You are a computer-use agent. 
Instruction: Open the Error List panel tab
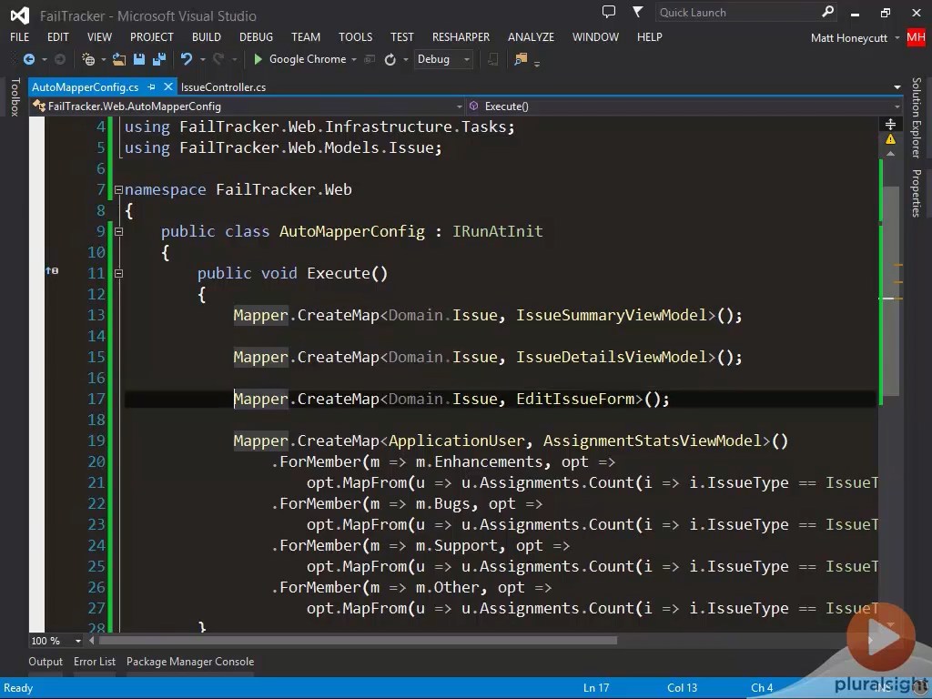click(x=95, y=662)
